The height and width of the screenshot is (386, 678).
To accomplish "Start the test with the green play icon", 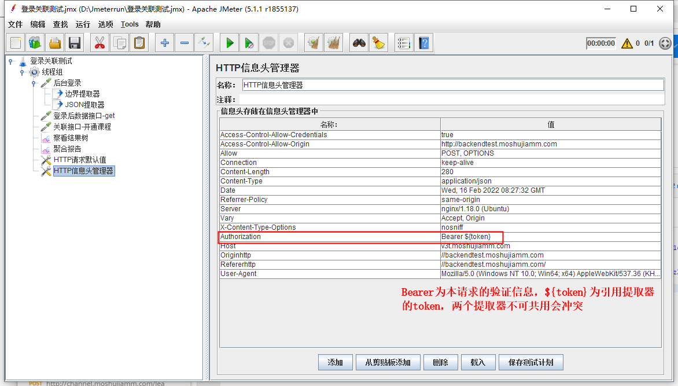I will pyautogui.click(x=229, y=43).
